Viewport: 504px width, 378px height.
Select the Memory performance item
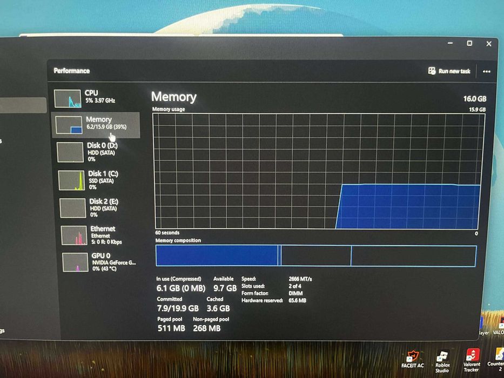pyautogui.click(x=96, y=125)
